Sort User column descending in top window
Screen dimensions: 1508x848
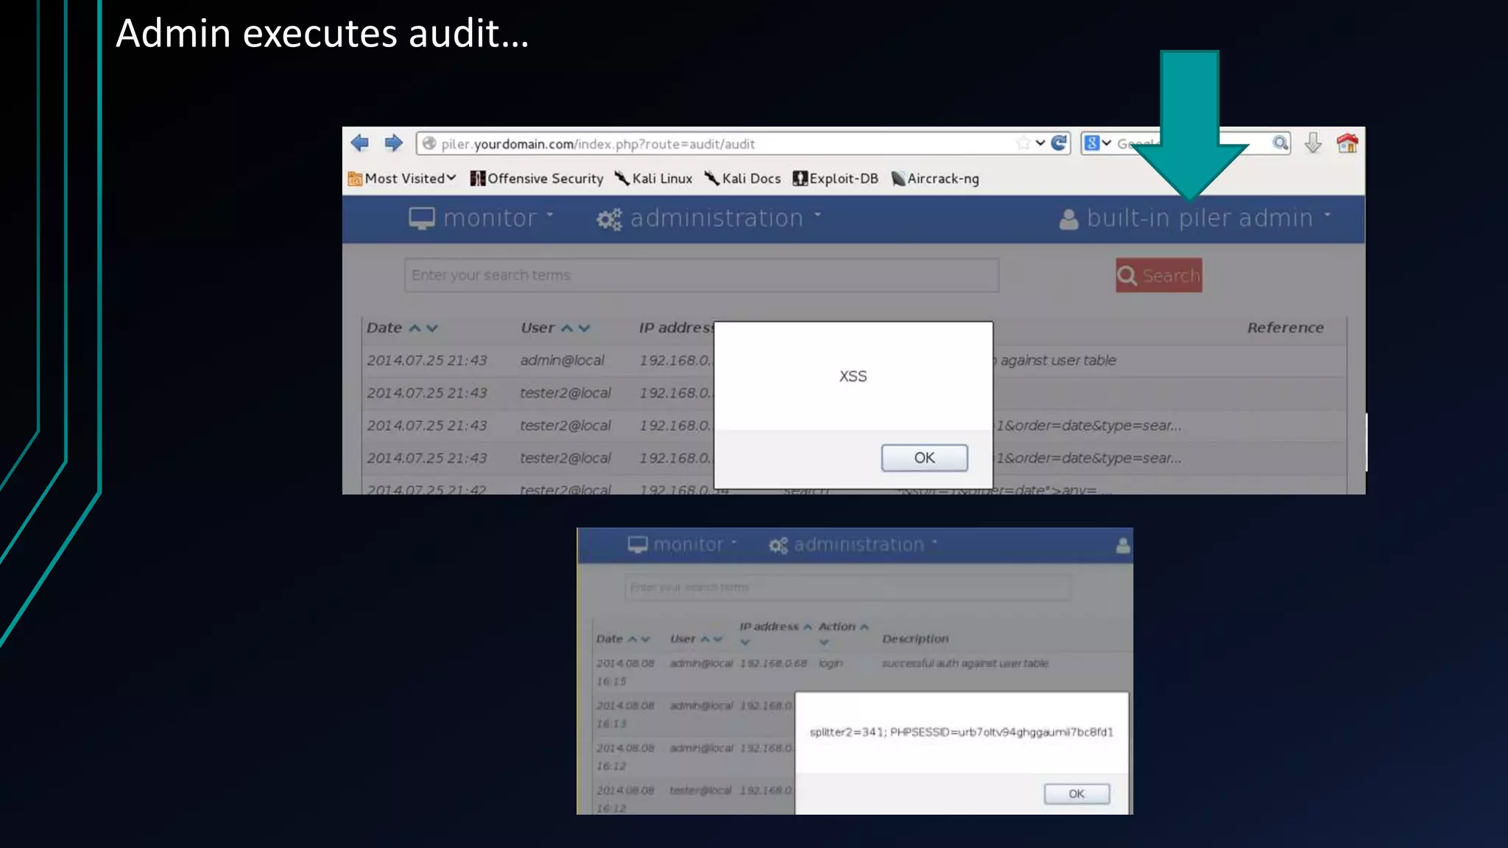tap(585, 328)
